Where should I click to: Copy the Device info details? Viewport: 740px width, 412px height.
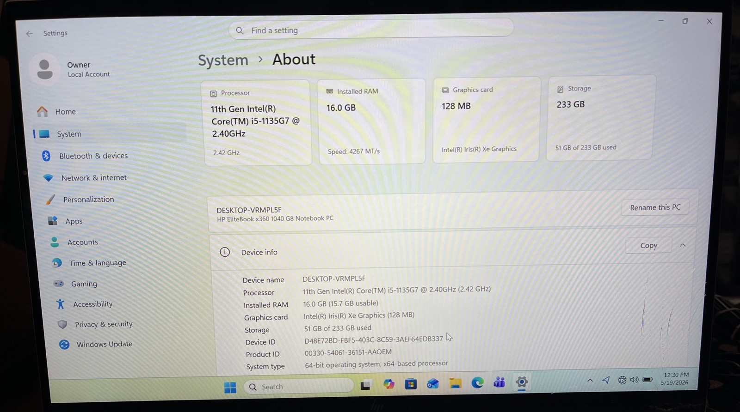648,246
